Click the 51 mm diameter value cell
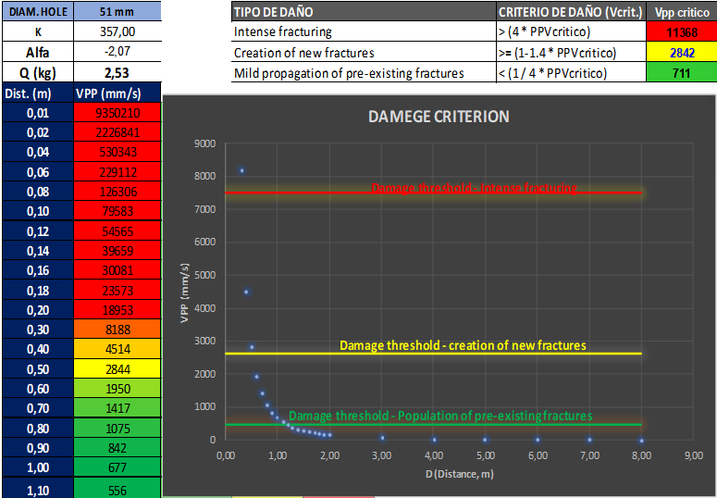 pos(117,11)
